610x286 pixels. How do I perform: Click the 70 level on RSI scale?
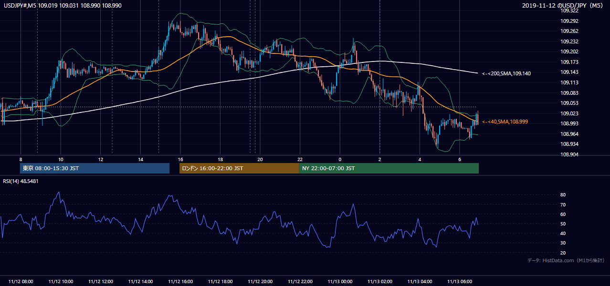[x=563, y=204]
